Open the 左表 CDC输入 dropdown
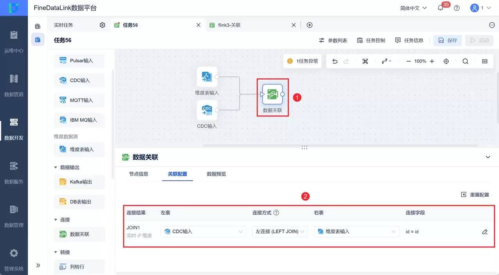 click(203, 231)
